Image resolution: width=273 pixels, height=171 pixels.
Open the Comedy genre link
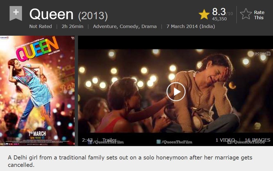coord(130,26)
